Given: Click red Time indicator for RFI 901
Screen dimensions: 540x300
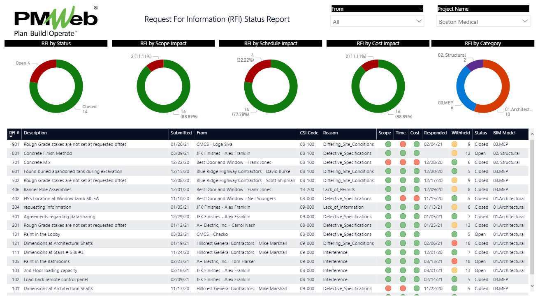Looking at the screenshot, I should point(403,144).
